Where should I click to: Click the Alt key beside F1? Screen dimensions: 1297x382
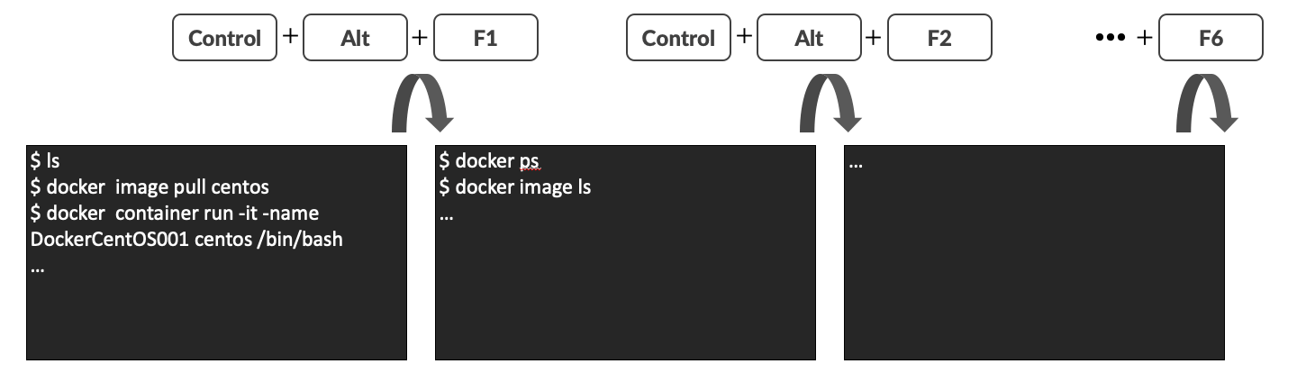click(x=356, y=38)
